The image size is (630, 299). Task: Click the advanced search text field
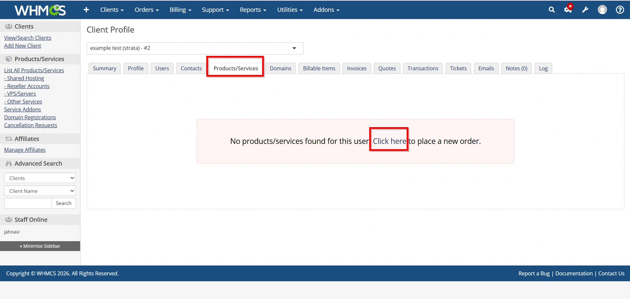28,203
